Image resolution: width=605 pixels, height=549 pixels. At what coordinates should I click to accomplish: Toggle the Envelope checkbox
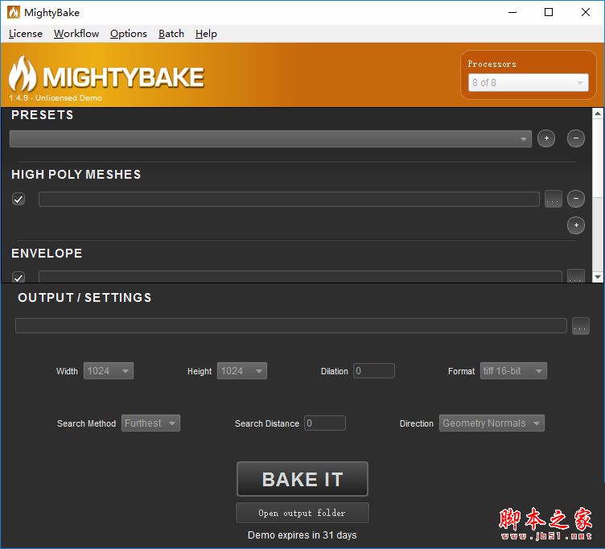tap(19, 277)
